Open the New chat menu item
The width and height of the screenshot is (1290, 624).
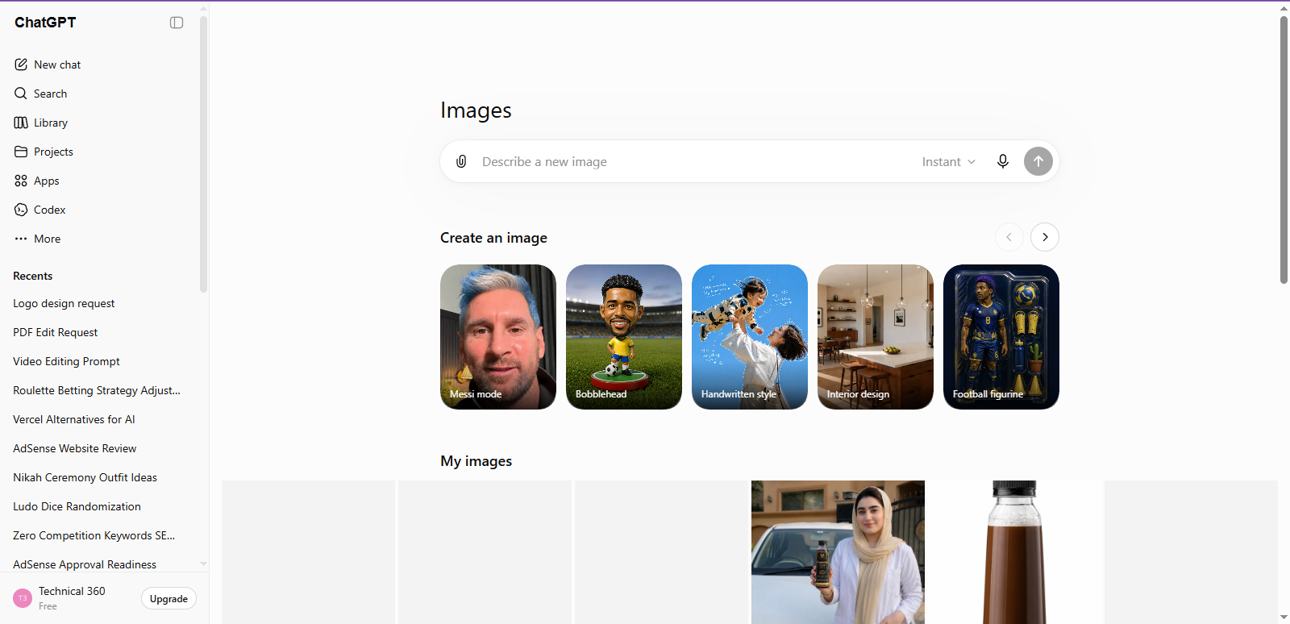point(100,64)
